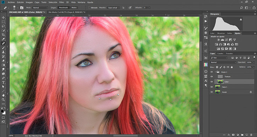Add a Black & White adjustment

click(224, 44)
